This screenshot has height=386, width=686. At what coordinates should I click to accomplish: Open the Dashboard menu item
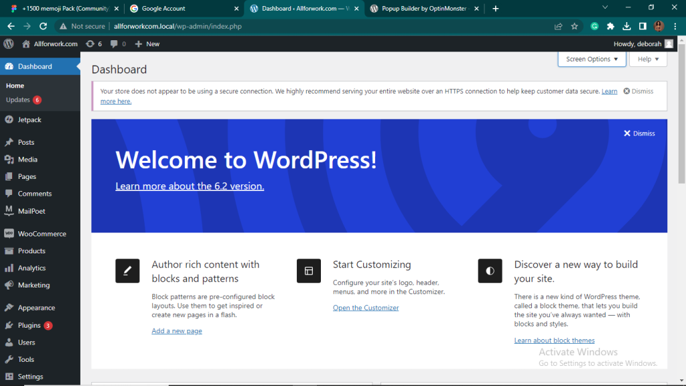(40, 66)
